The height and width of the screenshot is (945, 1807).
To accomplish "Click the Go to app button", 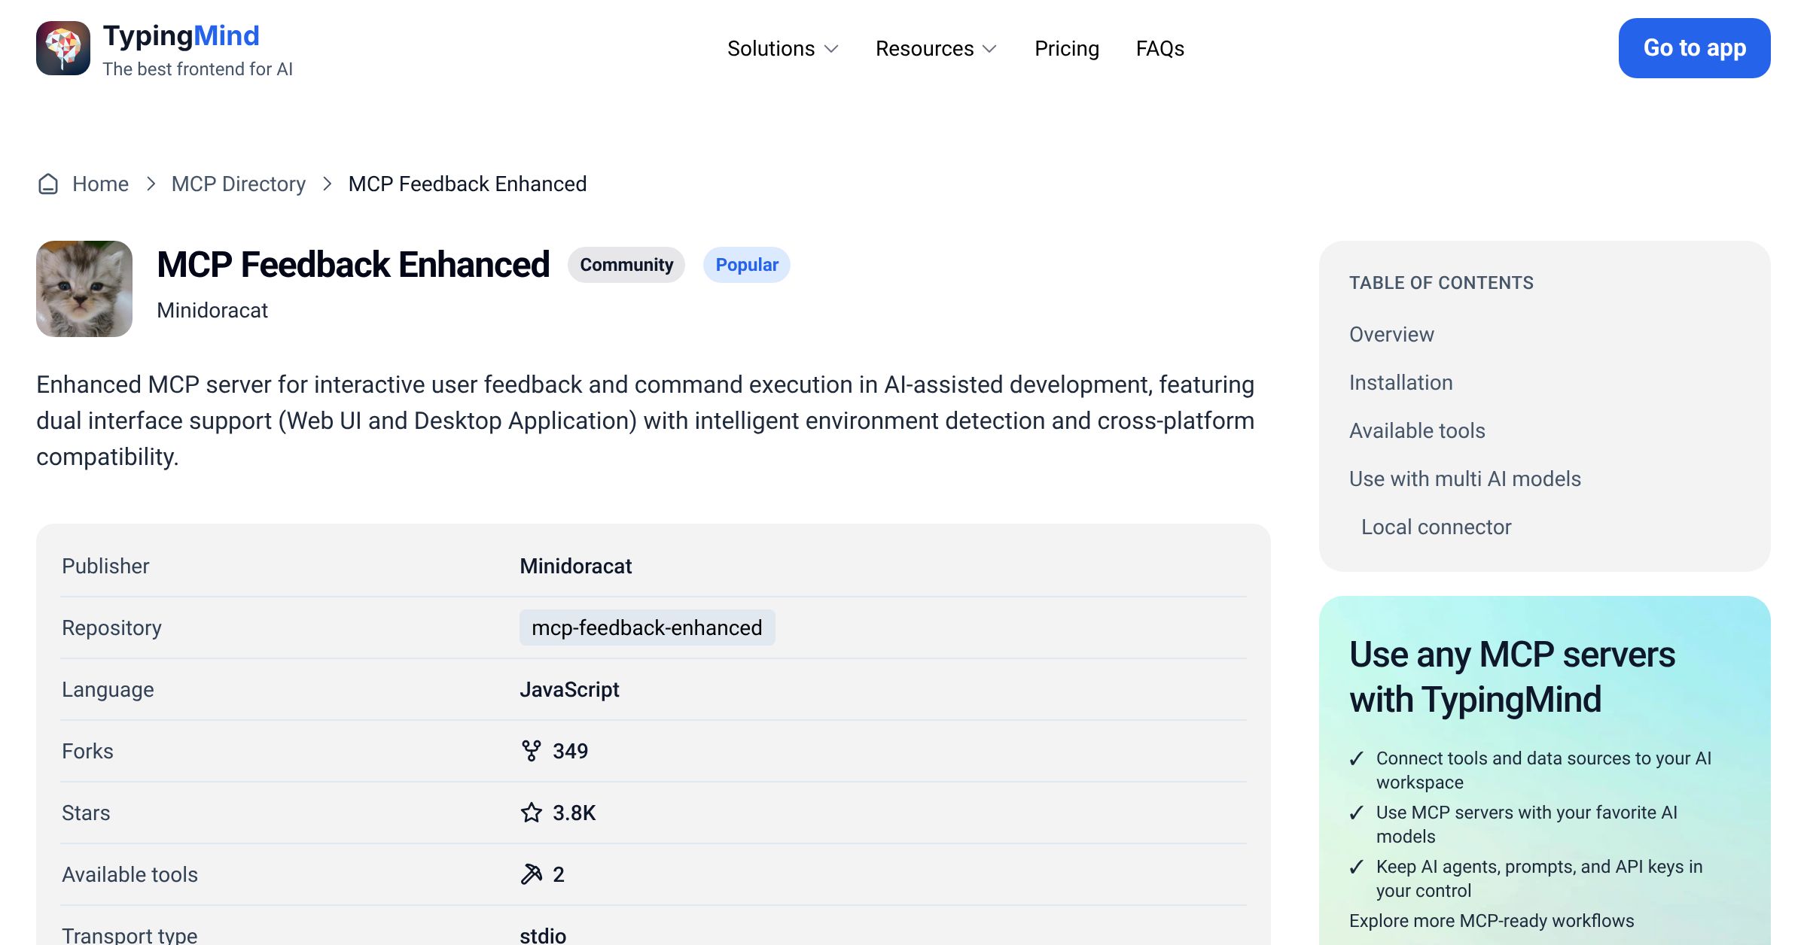I will pos(1695,48).
